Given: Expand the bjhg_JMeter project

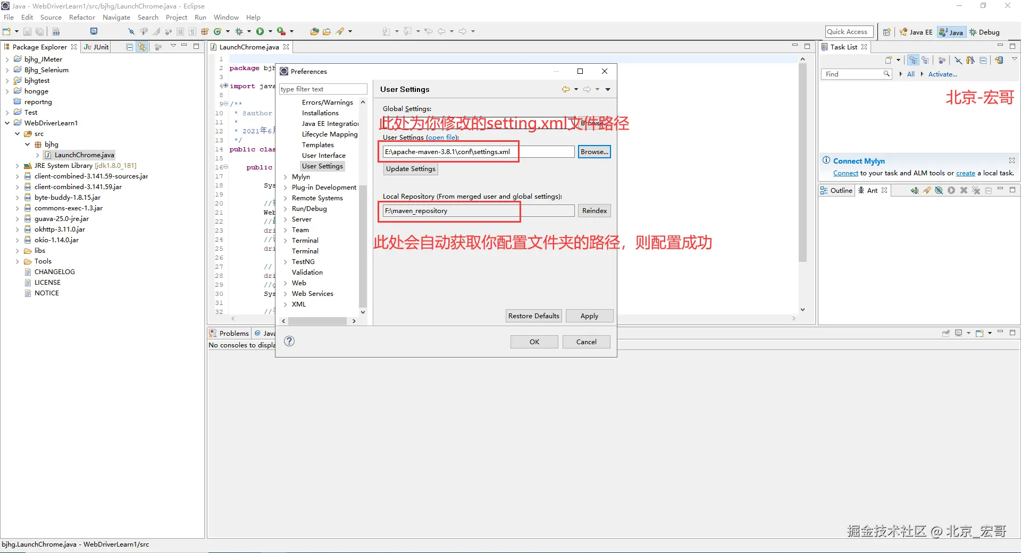Looking at the screenshot, I should pyautogui.click(x=7, y=59).
